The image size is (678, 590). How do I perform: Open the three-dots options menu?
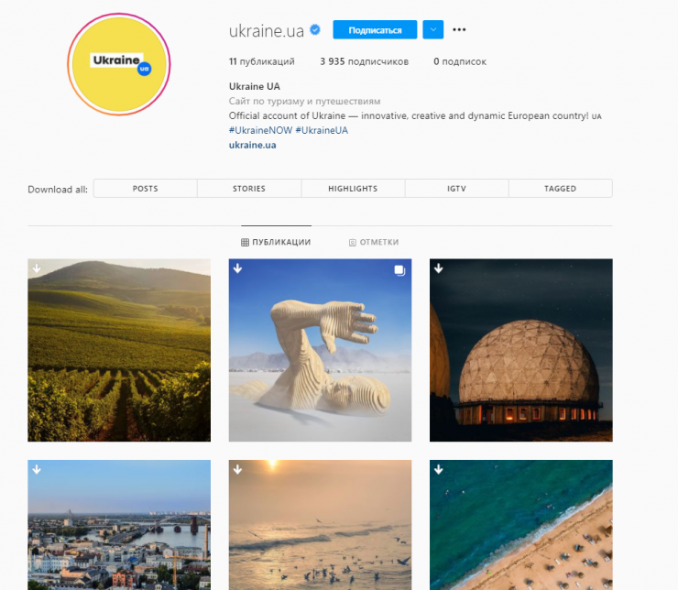[x=459, y=30]
